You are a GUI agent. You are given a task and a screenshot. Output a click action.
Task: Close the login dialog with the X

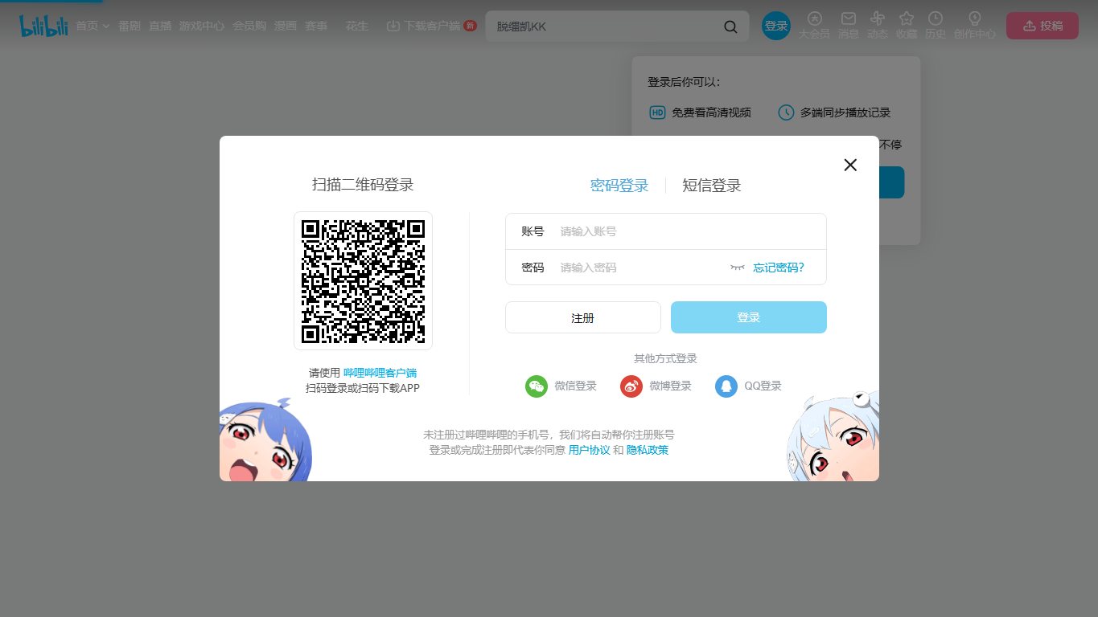tap(850, 165)
